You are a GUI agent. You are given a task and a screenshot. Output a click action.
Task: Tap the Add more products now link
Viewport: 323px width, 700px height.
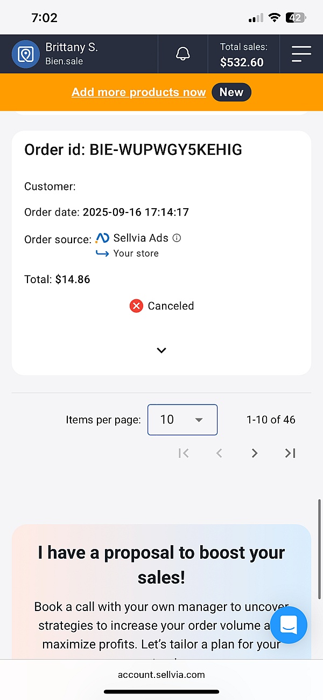tap(139, 92)
